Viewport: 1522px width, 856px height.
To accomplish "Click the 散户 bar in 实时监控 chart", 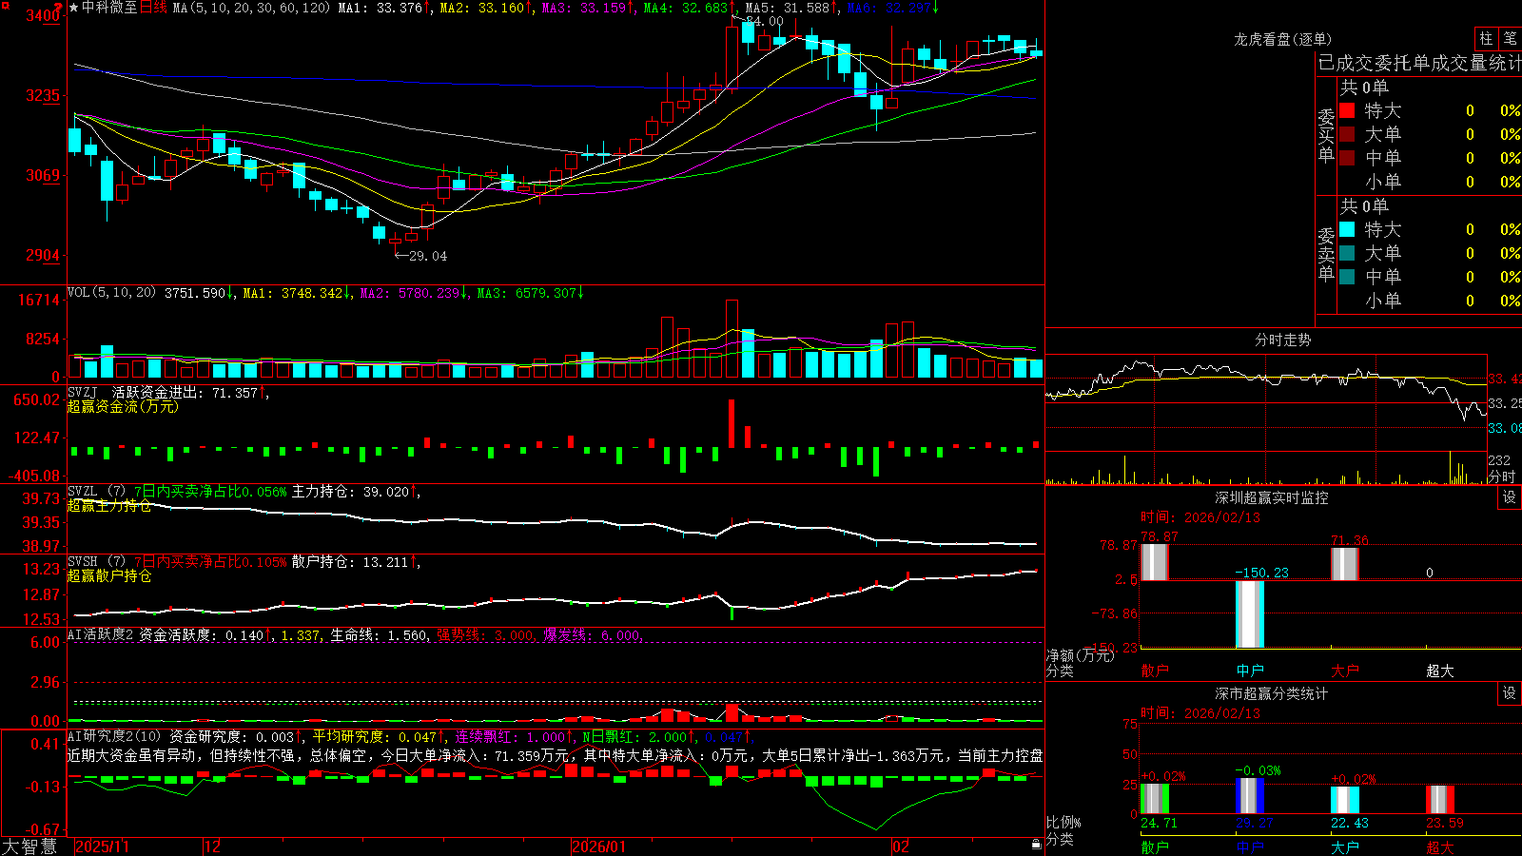I will click(x=1154, y=562).
